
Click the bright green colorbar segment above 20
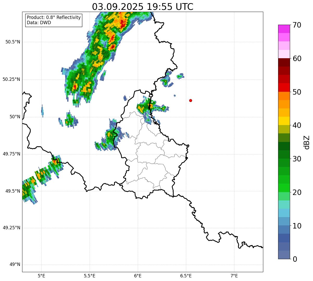pyautogui.click(x=284, y=188)
